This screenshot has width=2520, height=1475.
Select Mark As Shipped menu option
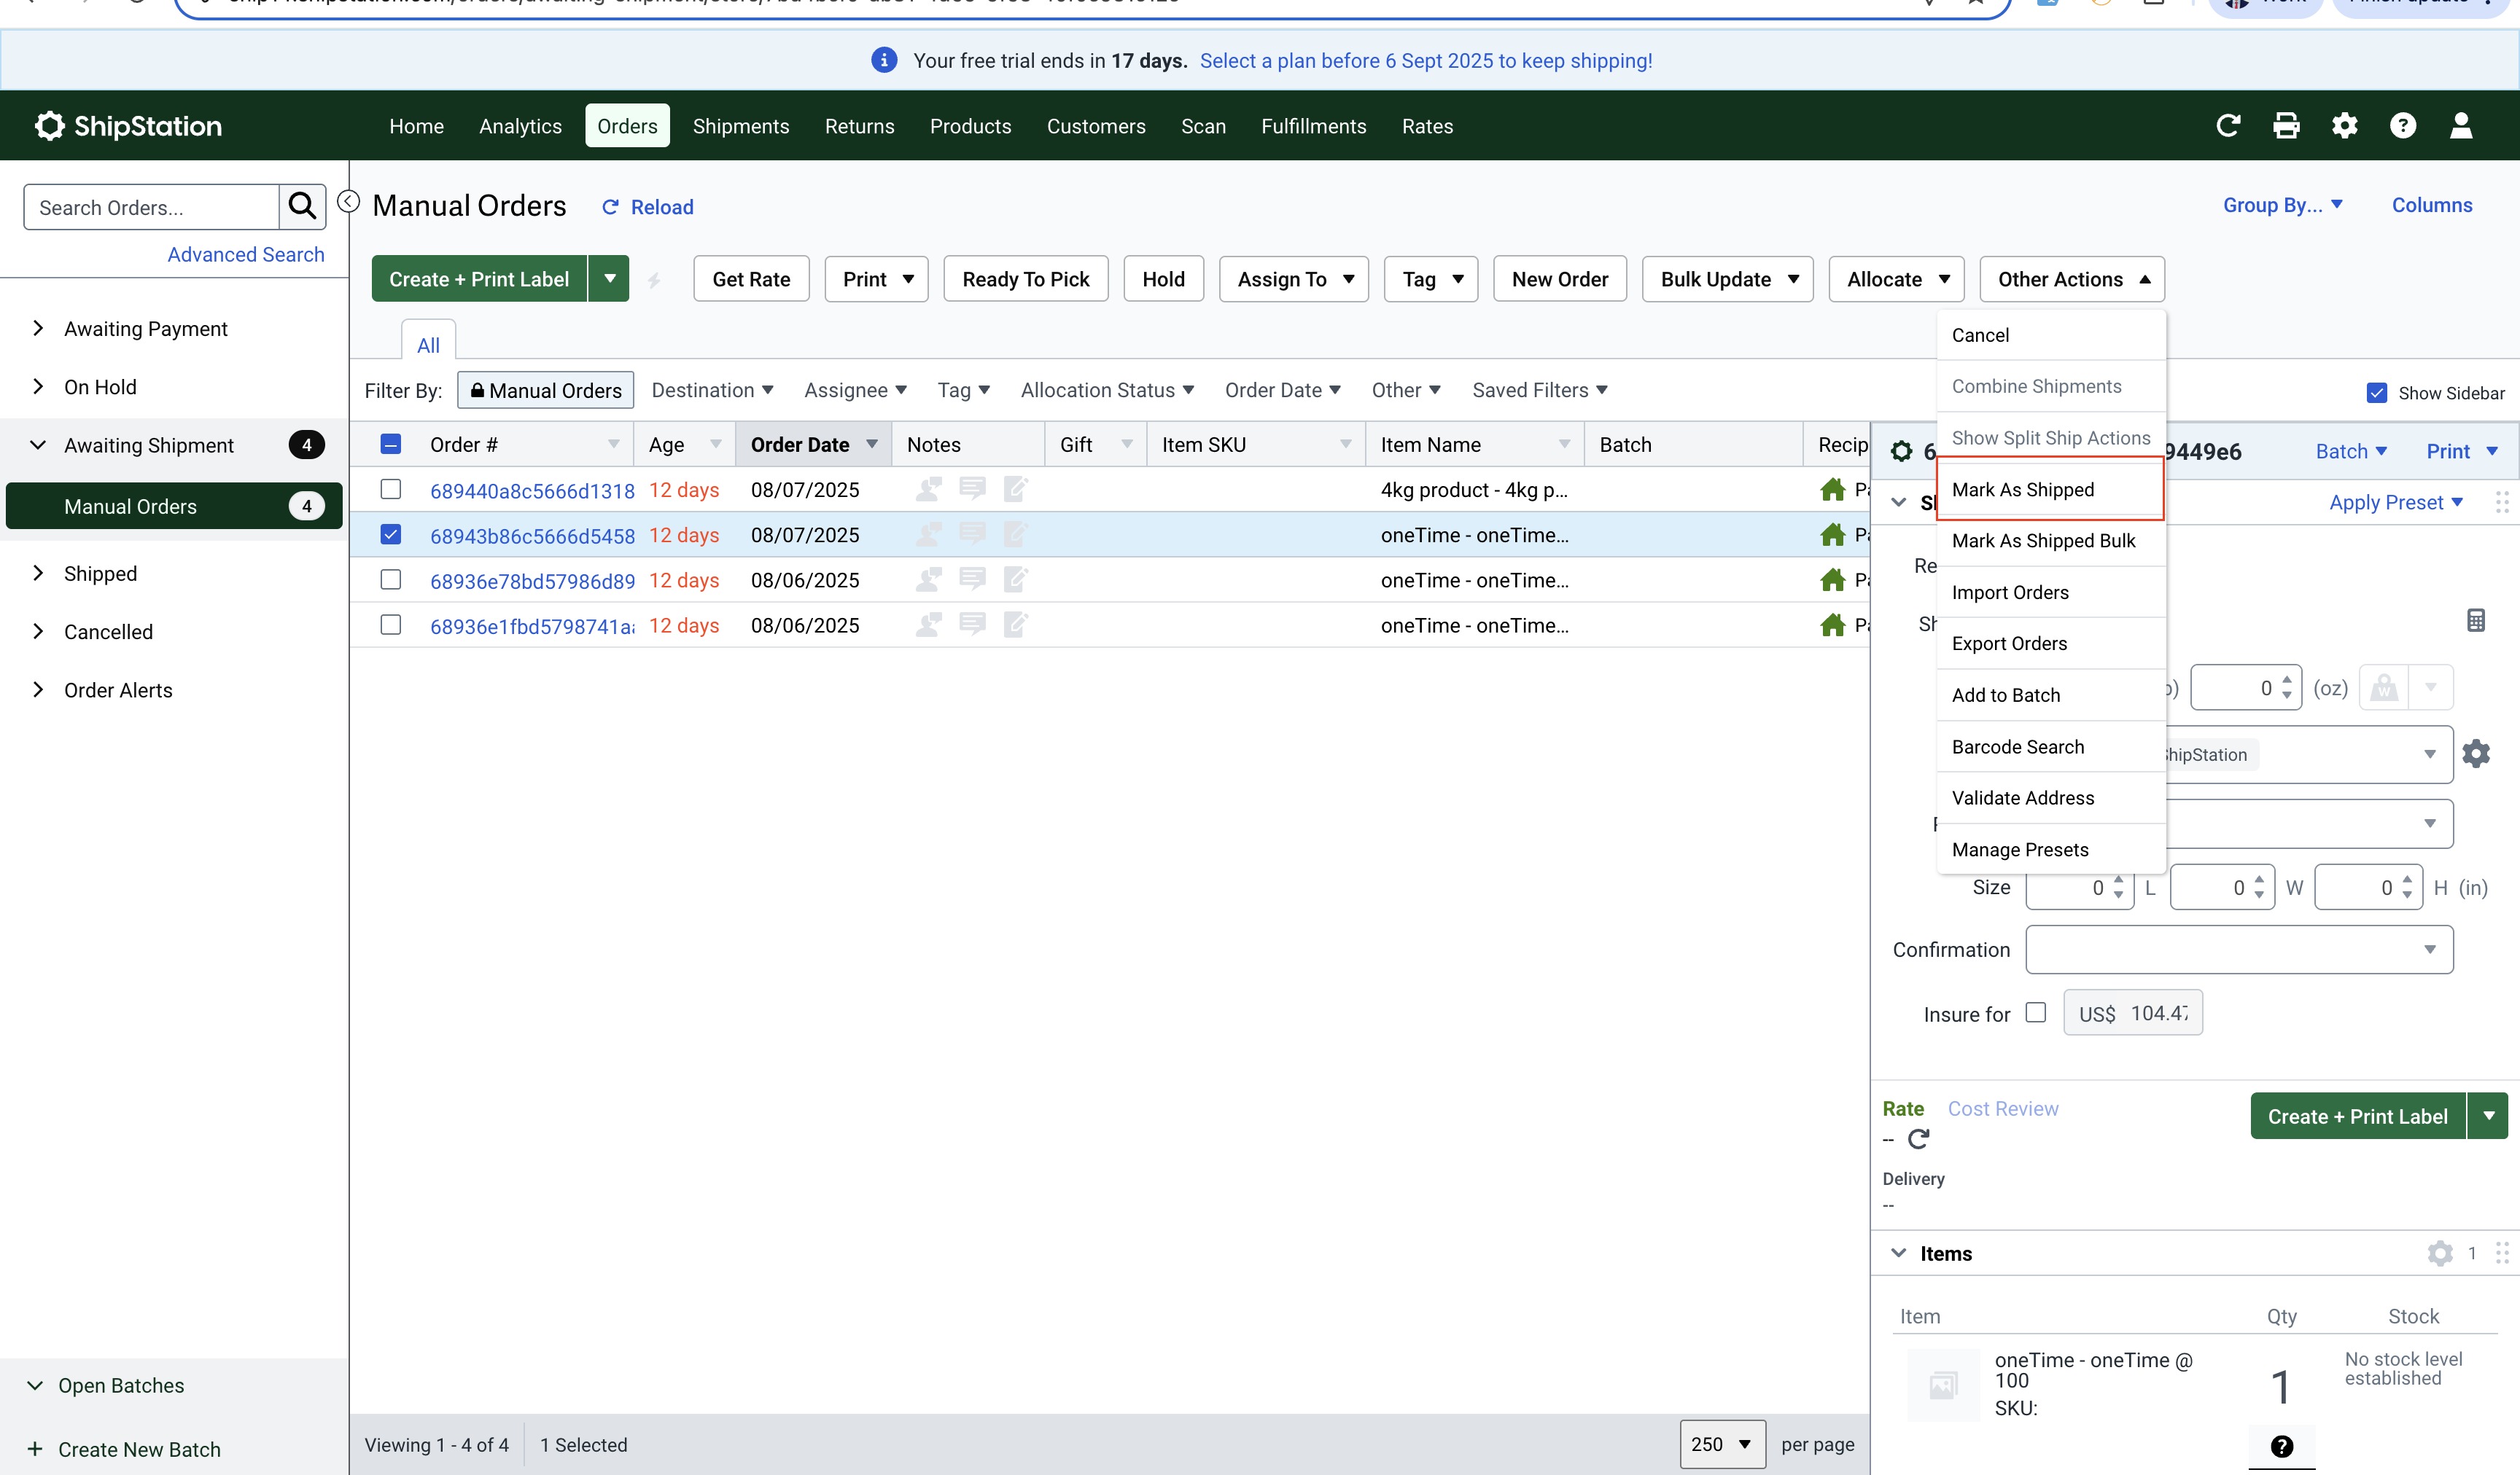2022,490
